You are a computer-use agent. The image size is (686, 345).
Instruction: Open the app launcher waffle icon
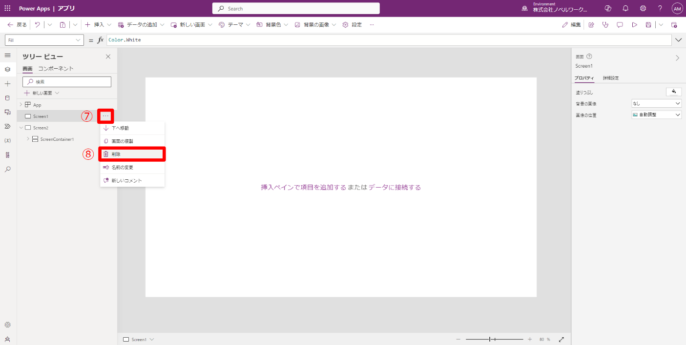tap(7, 8)
